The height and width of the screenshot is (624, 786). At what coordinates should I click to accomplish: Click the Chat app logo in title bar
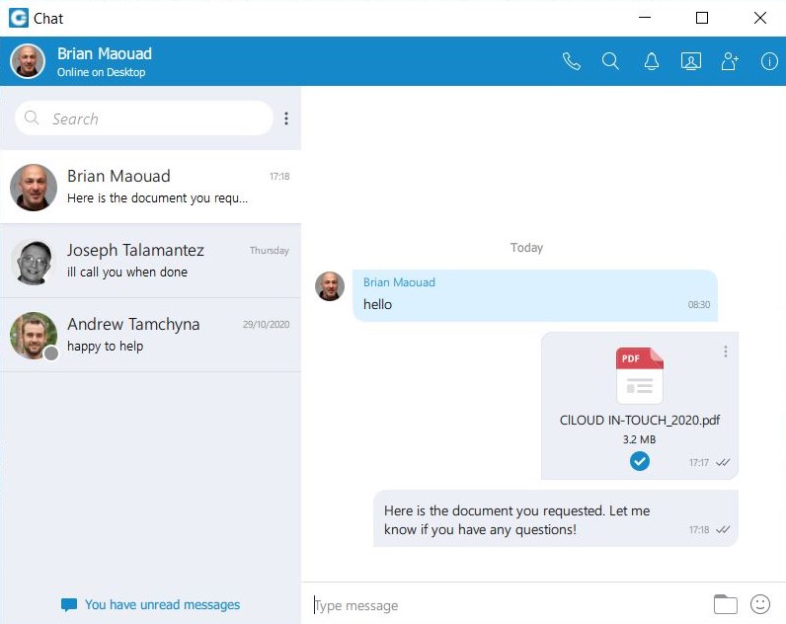(19, 18)
